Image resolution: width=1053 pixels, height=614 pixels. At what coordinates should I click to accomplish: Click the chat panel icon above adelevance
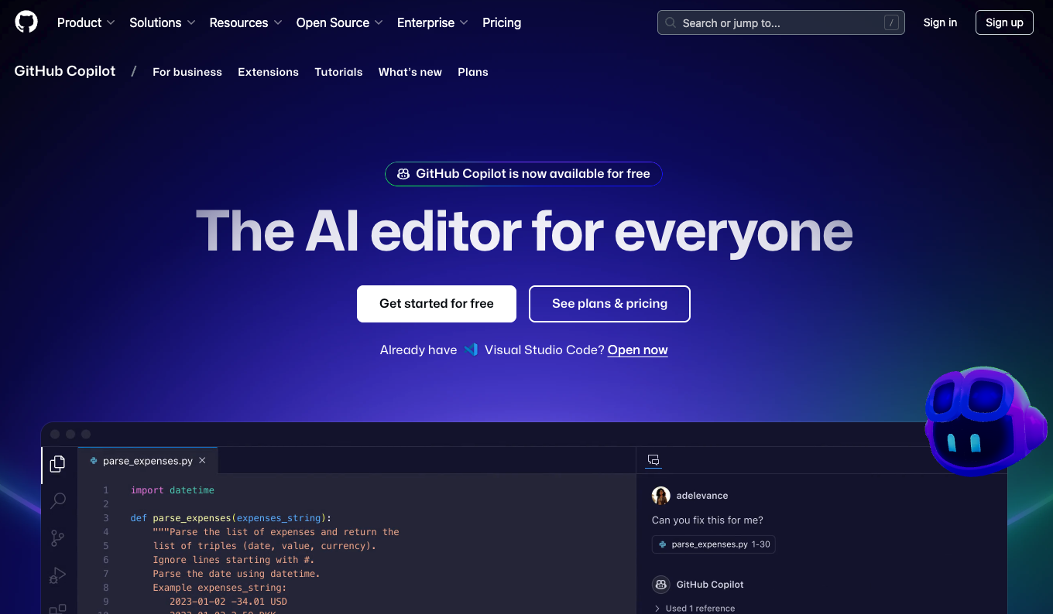tap(653, 460)
